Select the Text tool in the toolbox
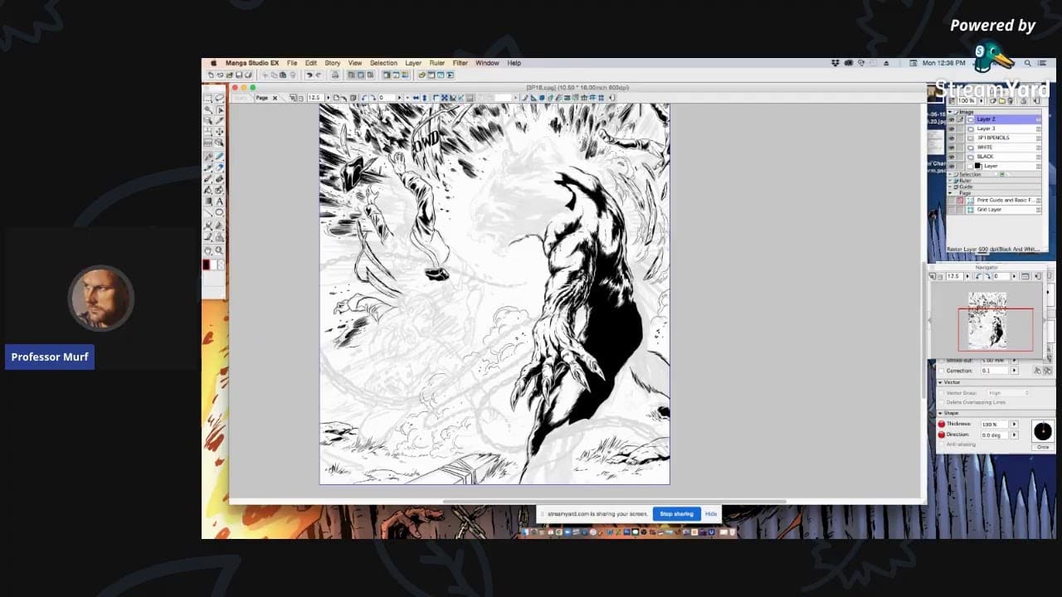 [x=219, y=201]
